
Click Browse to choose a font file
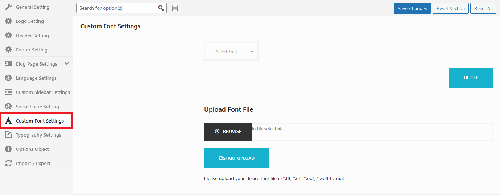tap(228, 131)
